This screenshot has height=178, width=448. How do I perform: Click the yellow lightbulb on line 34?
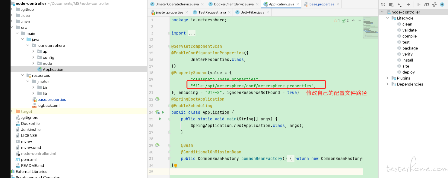[x=176, y=165]
